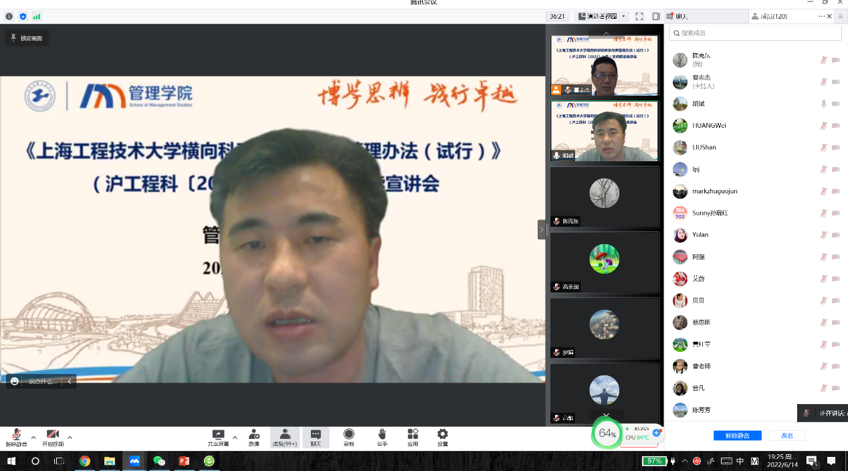Toggle the 锁定画面 pin on video
Image resolution: width=848 pixels, height=471 pixels.
[x=27, y=38]
